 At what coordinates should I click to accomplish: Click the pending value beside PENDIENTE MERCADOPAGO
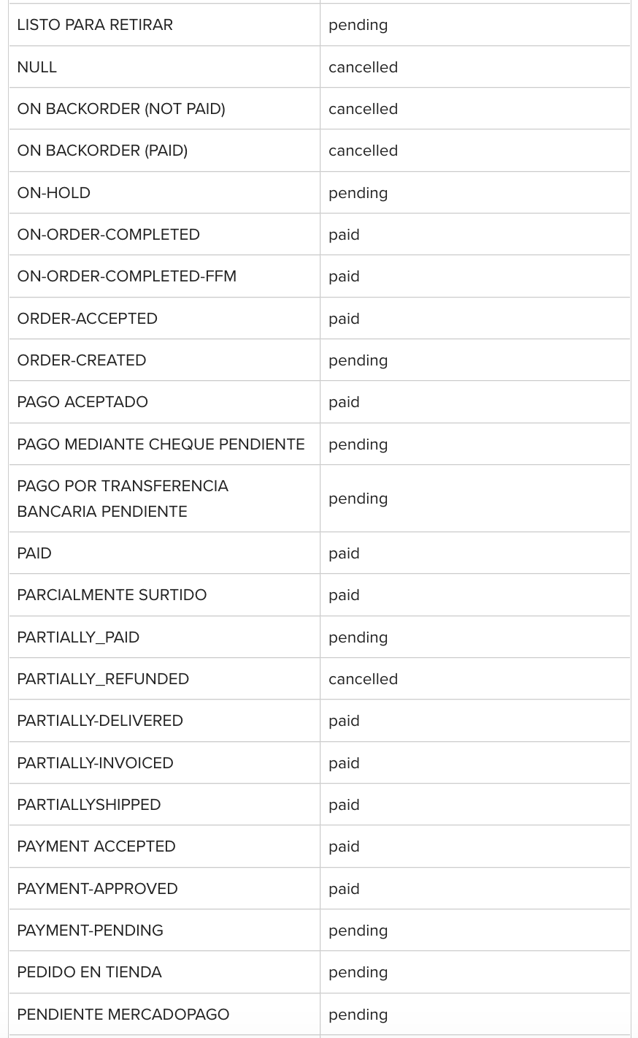[358, 1015]
